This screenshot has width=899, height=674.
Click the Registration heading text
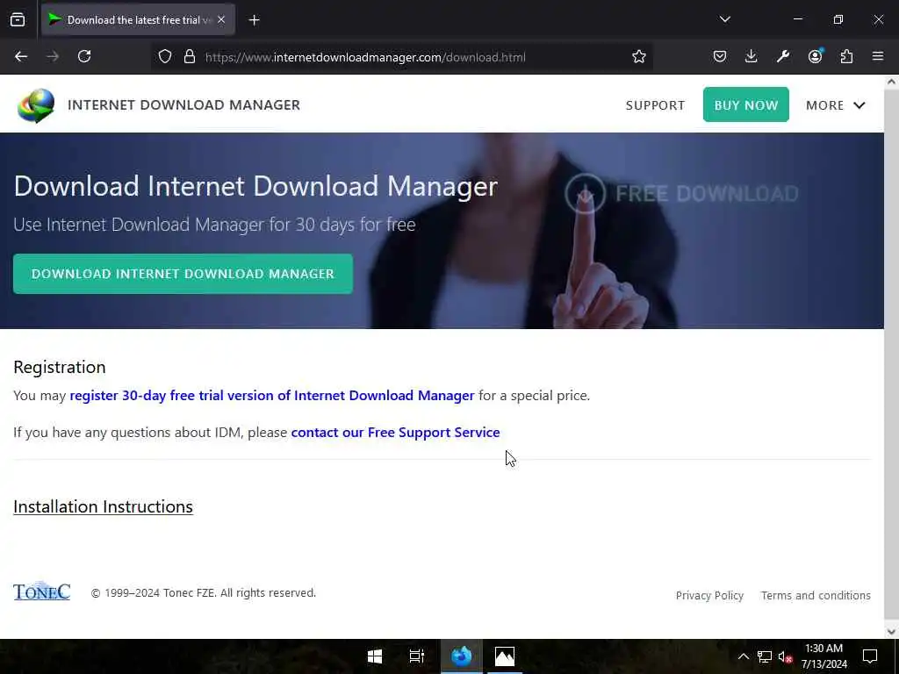[60, 367]
